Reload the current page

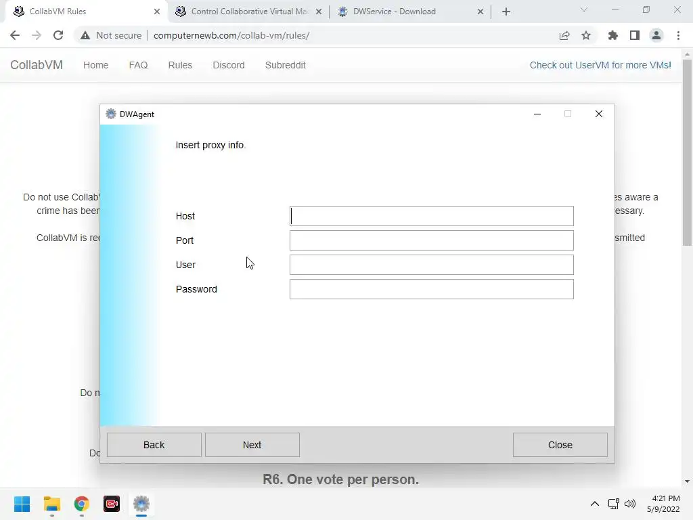pos(58,35)
